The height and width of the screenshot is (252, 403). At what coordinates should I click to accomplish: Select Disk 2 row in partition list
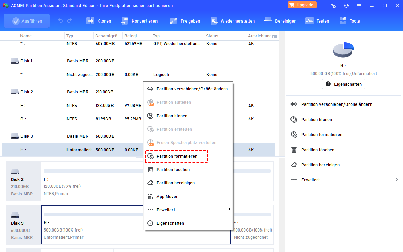pyautogui.click(x=138, y=92)
